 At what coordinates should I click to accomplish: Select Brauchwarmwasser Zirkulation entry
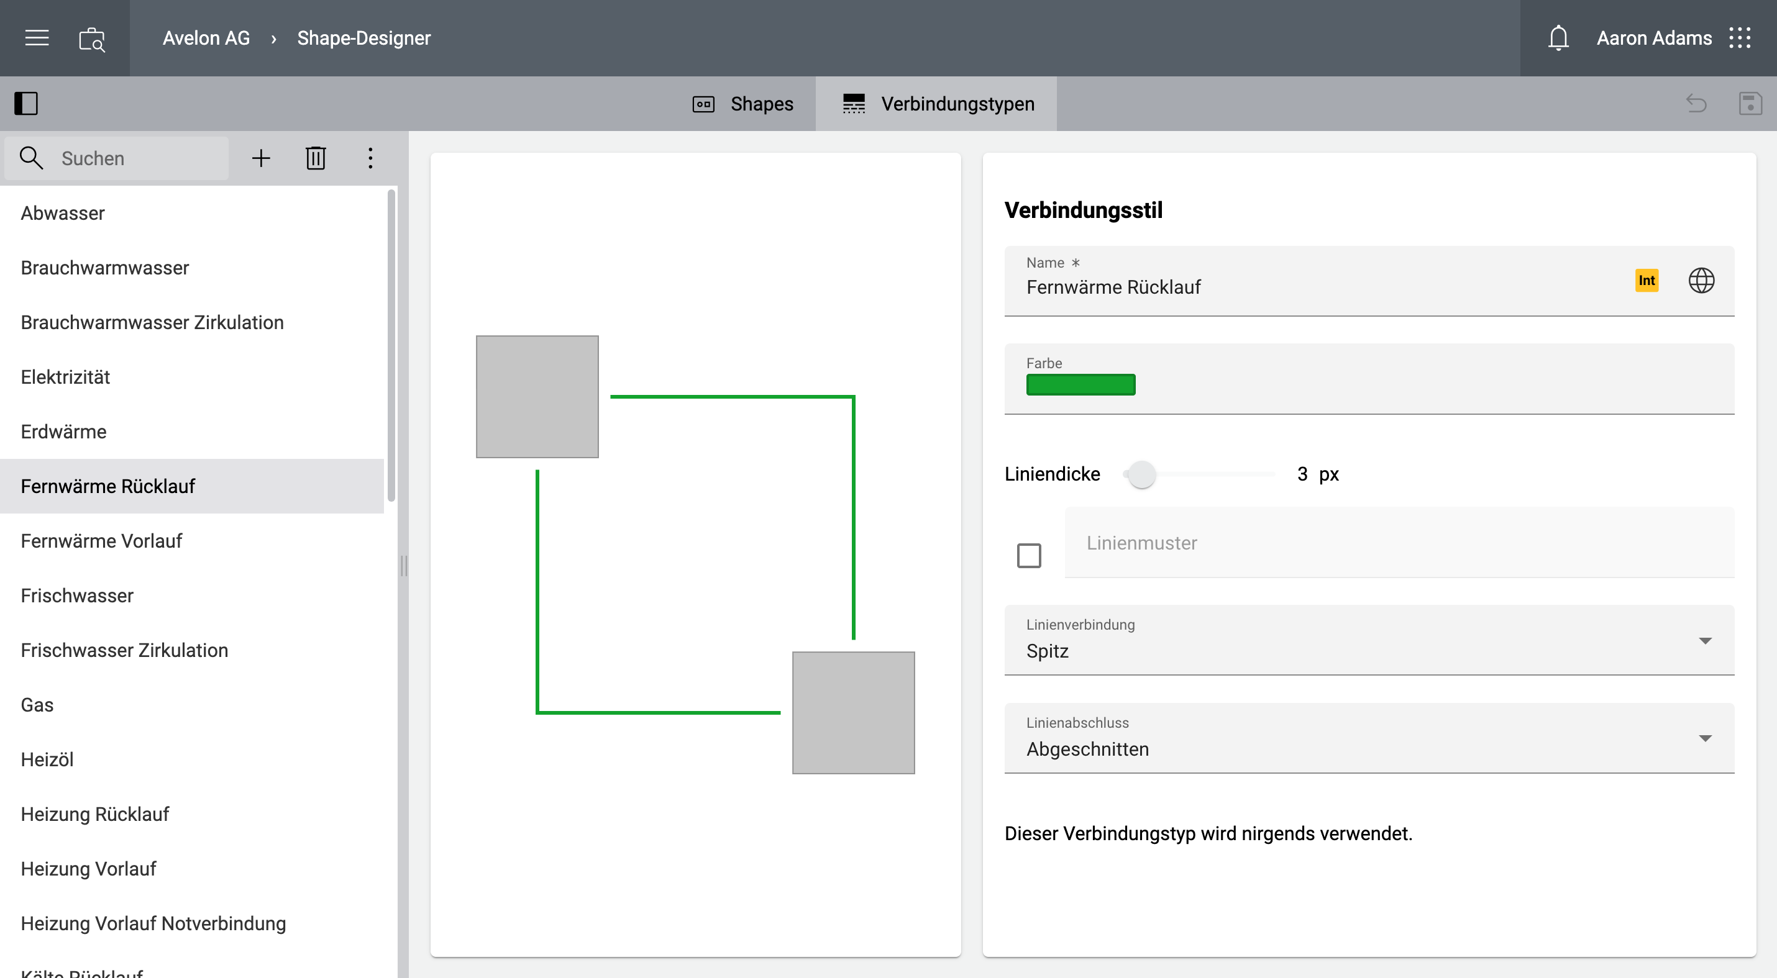192,322
